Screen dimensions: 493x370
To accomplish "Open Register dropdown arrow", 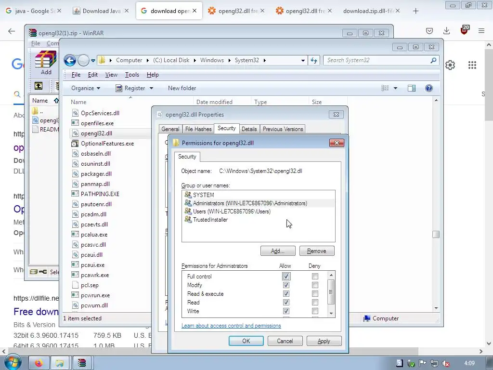I will (x=151, y=88).
